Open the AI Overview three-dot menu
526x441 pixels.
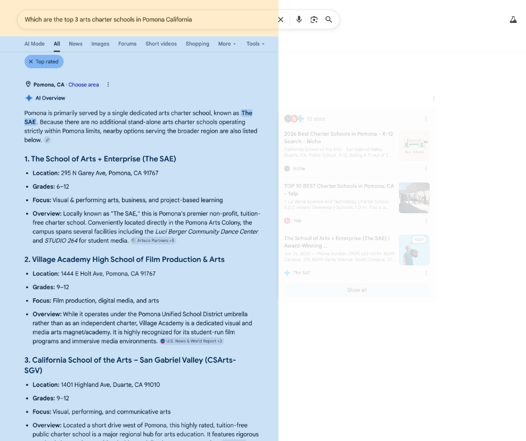434,98
